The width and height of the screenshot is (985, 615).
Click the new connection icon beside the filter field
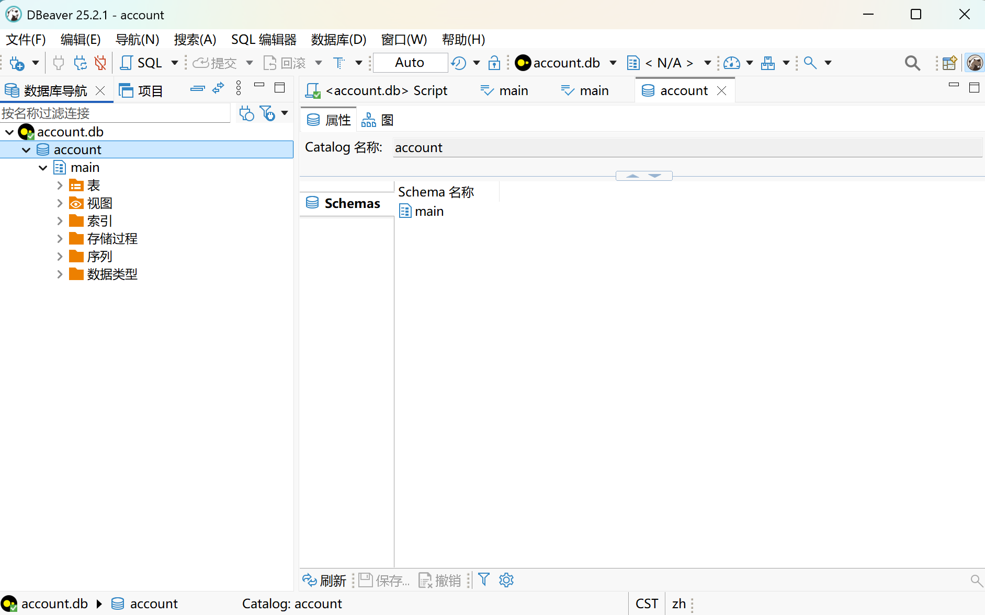246,113
